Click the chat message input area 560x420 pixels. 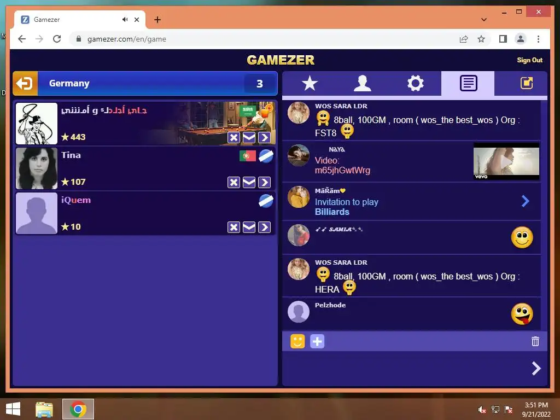click(405, 368)
